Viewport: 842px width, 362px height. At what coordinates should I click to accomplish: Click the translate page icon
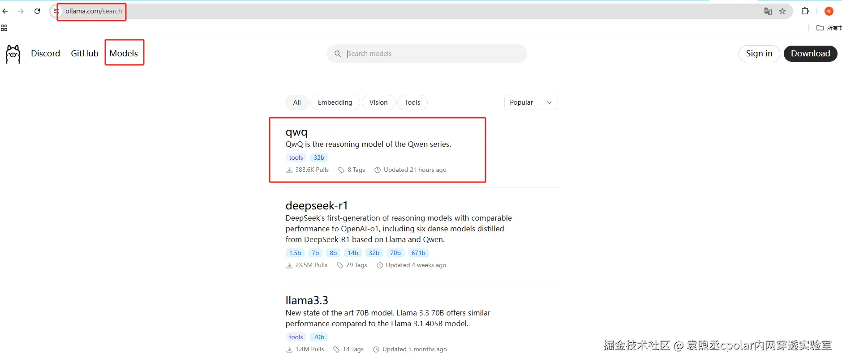pos(768,11)
